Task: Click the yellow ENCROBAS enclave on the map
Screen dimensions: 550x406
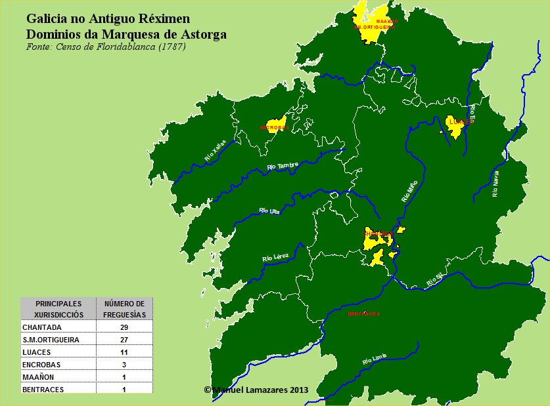Action: [275, 126]
